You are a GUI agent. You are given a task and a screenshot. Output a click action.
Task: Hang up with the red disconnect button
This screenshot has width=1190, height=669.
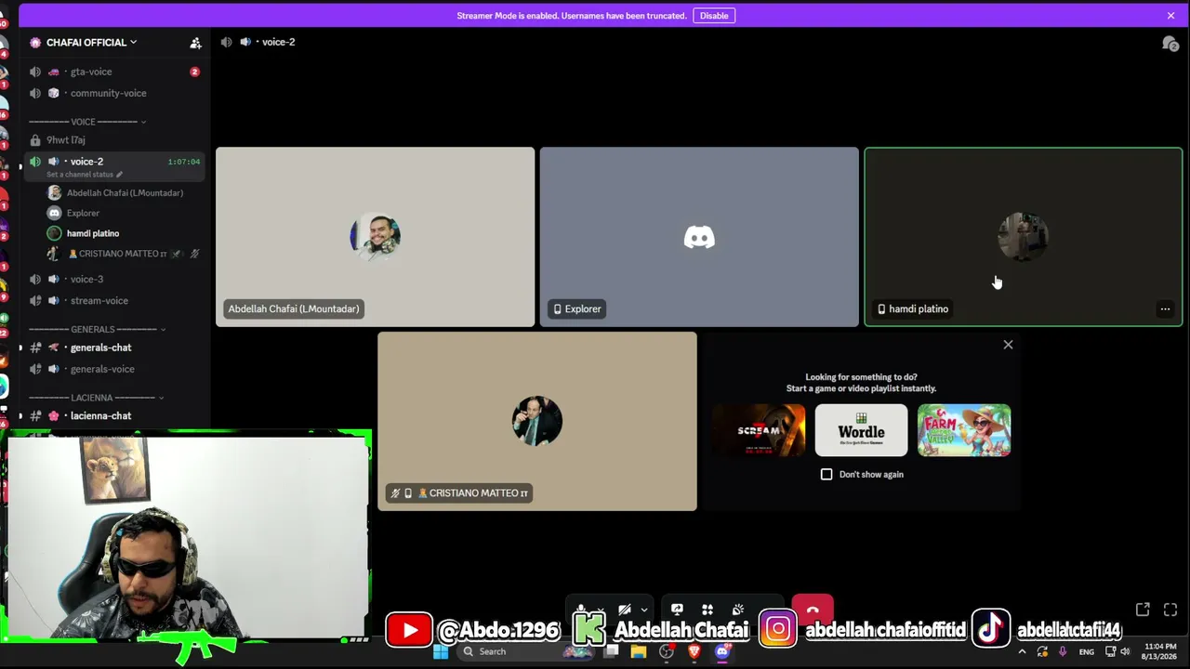pos(813,610)
